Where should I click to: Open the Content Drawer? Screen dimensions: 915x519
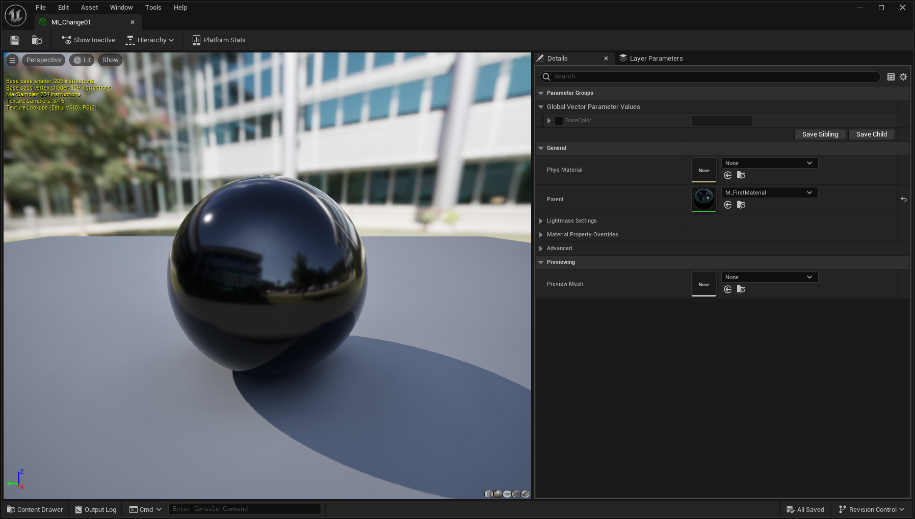tap(35, 509)
